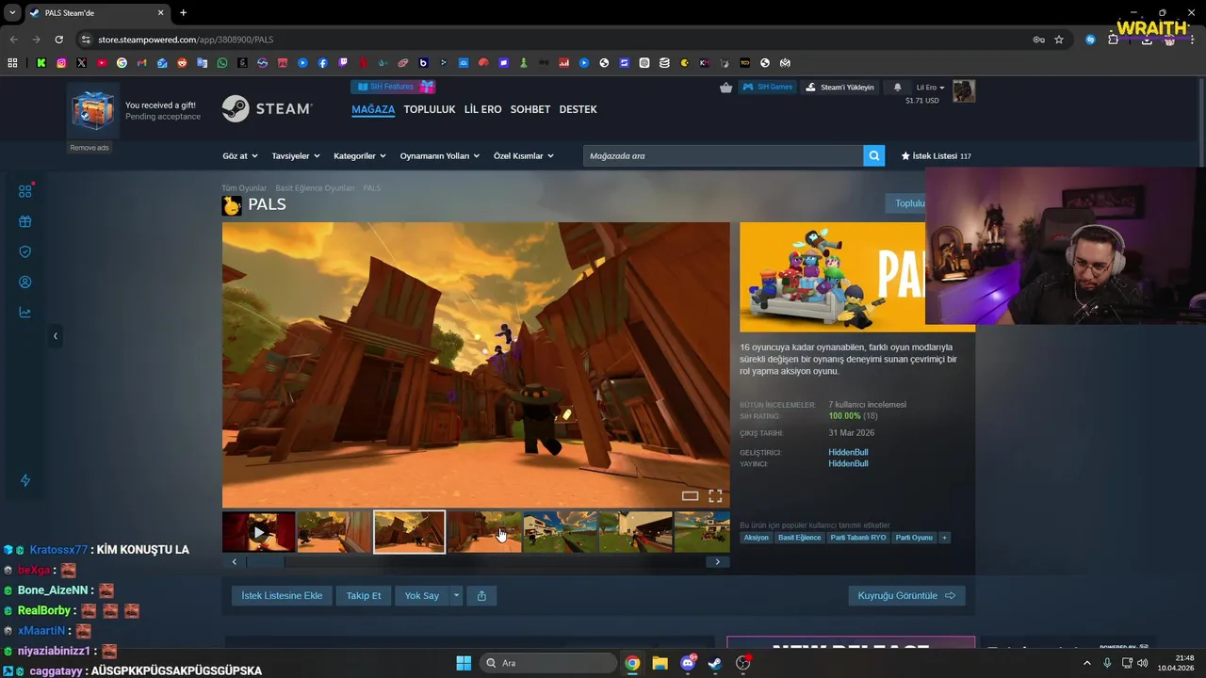Open Discord from the taskbar

pos(688,663)
